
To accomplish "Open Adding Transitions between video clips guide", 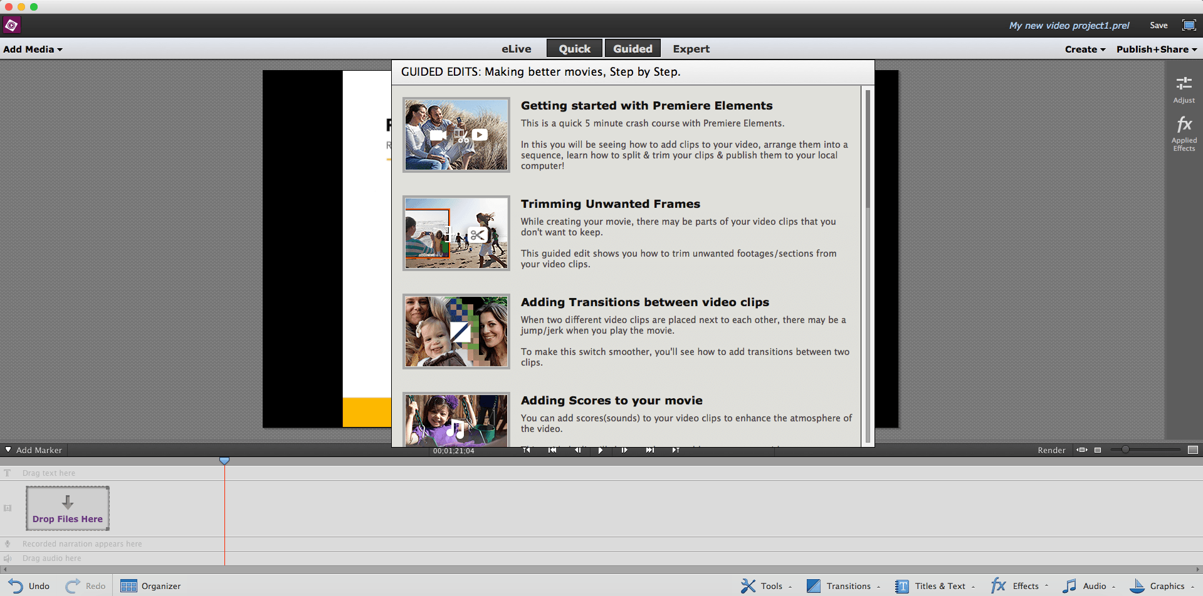I will (644, 302).
